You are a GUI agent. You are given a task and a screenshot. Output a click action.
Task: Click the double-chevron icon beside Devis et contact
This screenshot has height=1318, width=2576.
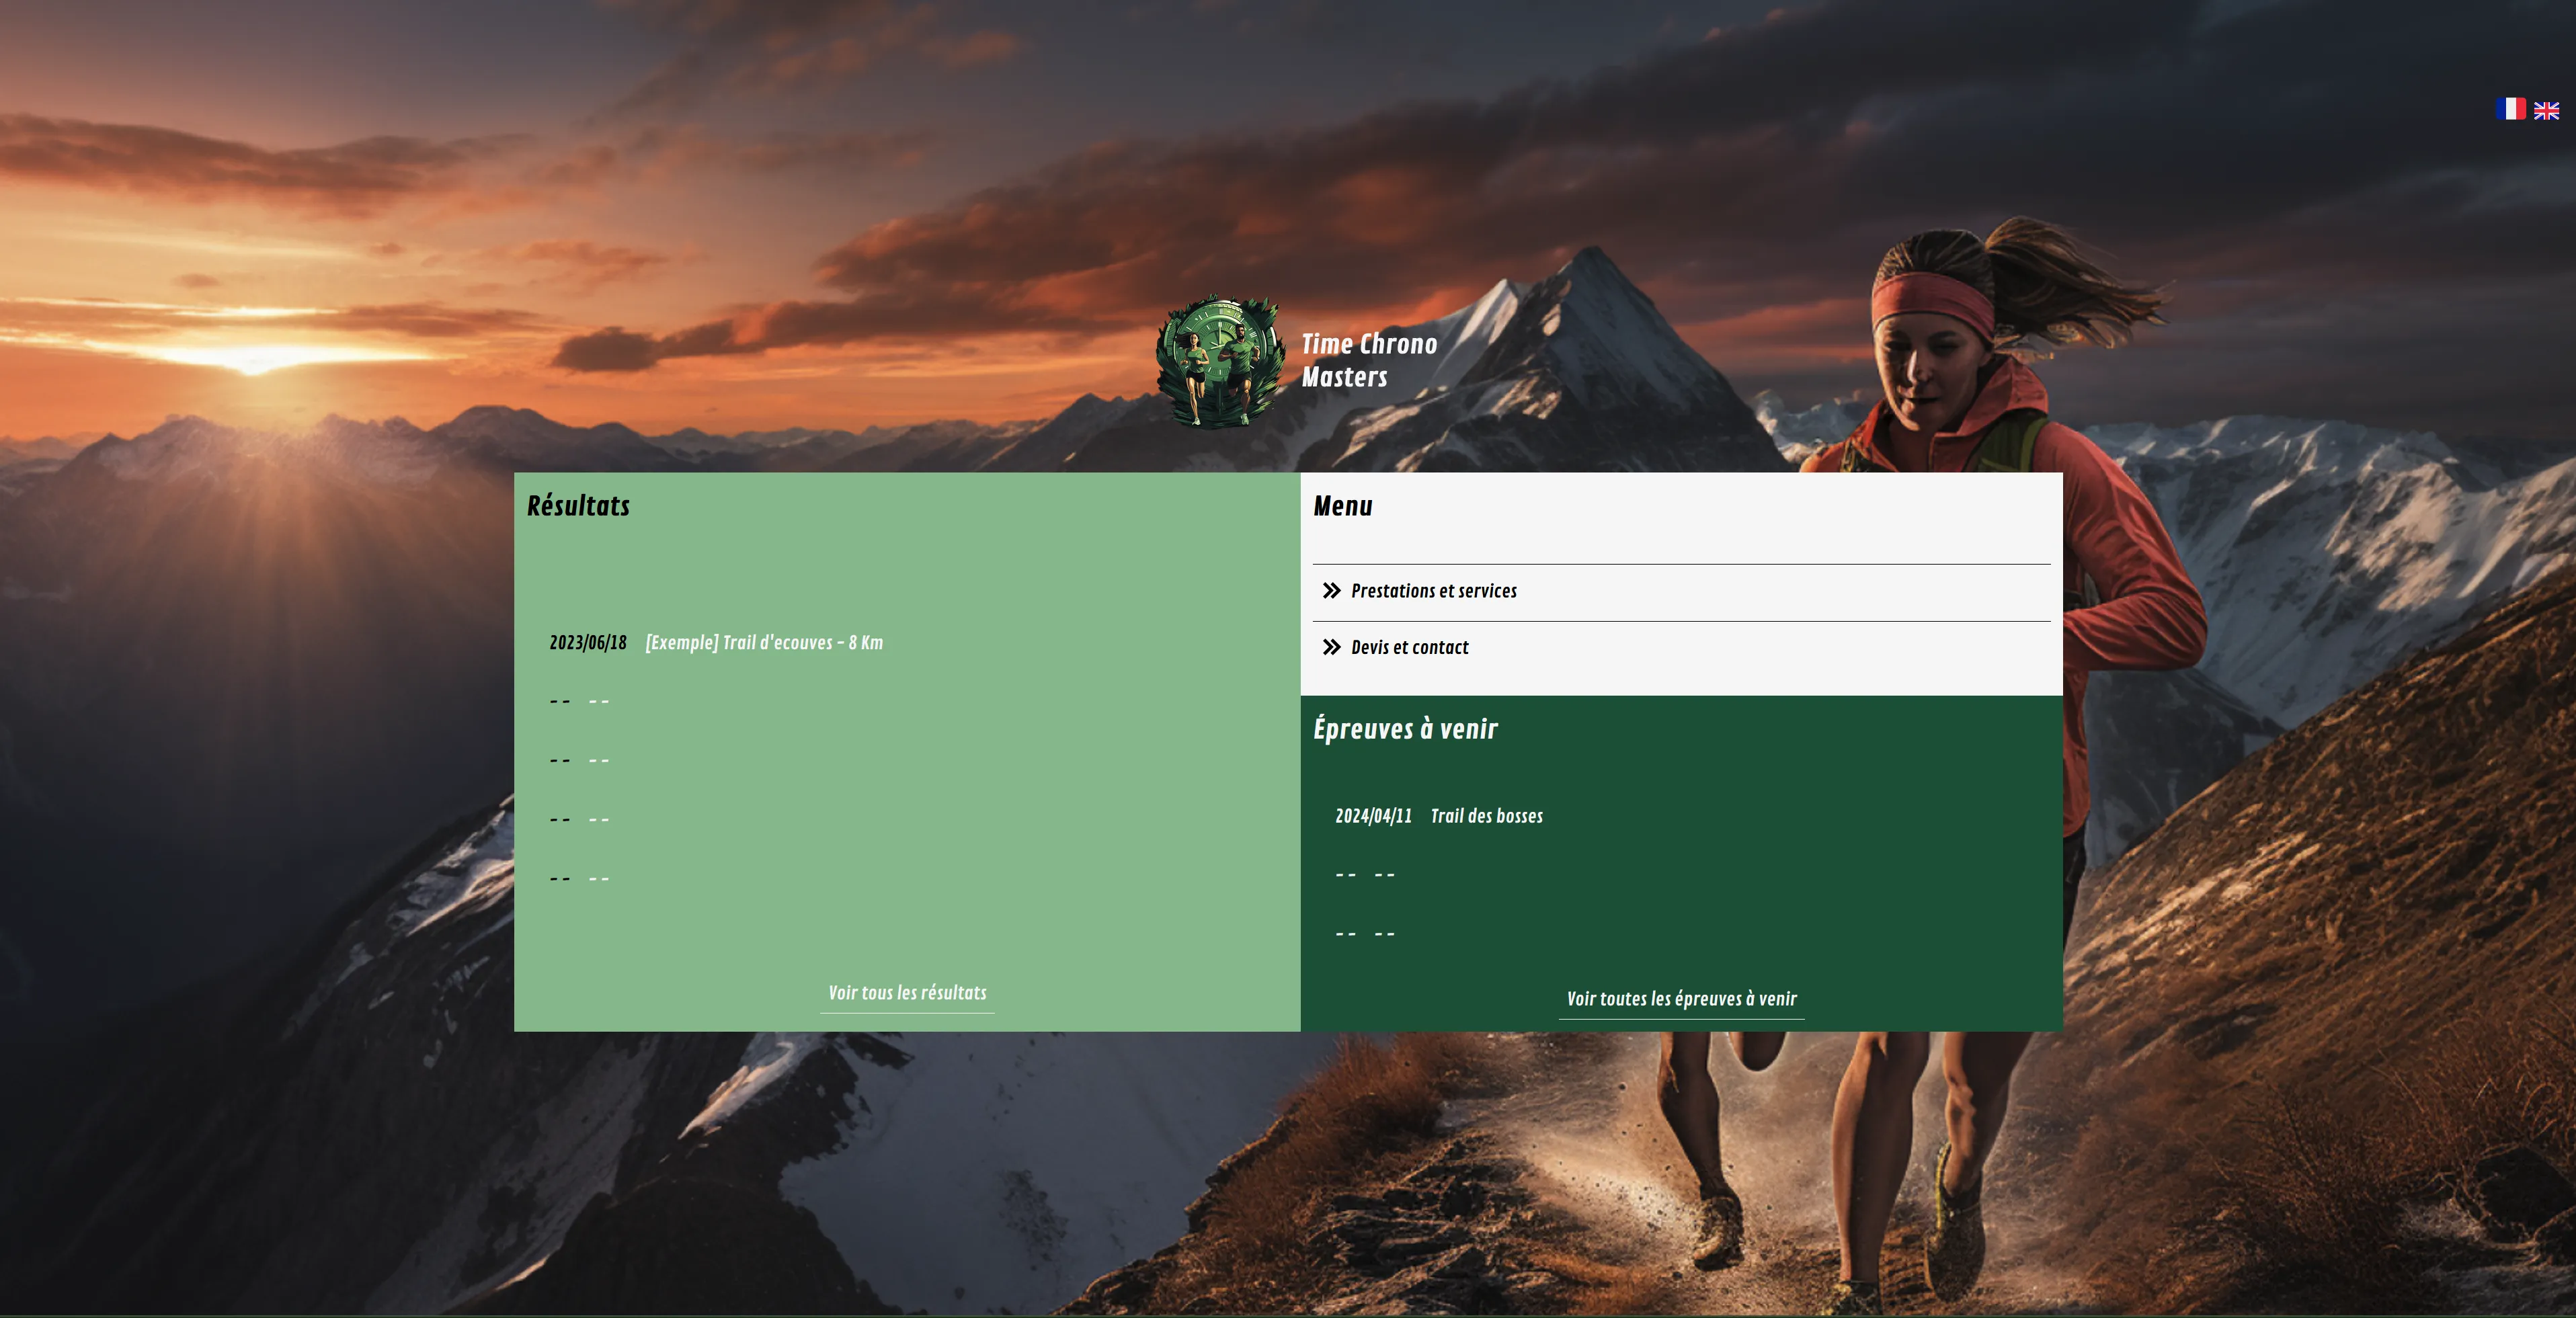click(1331, 647)
